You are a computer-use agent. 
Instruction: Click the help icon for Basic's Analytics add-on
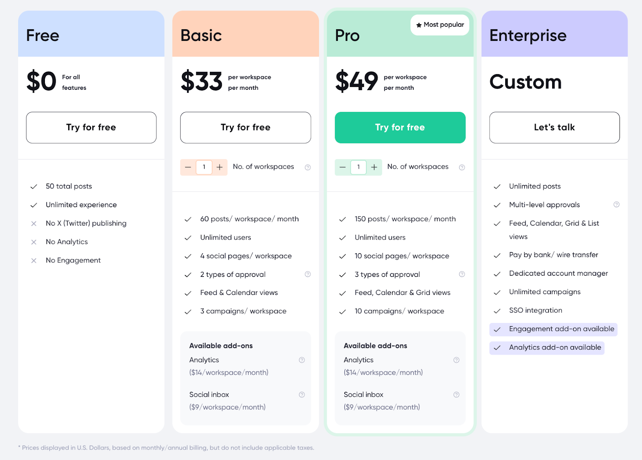click(302, 360)
